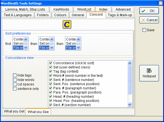Screen dimensions: 164x122
Task: Open the Tags & Mark-up tab
Action: pos(120,15)
